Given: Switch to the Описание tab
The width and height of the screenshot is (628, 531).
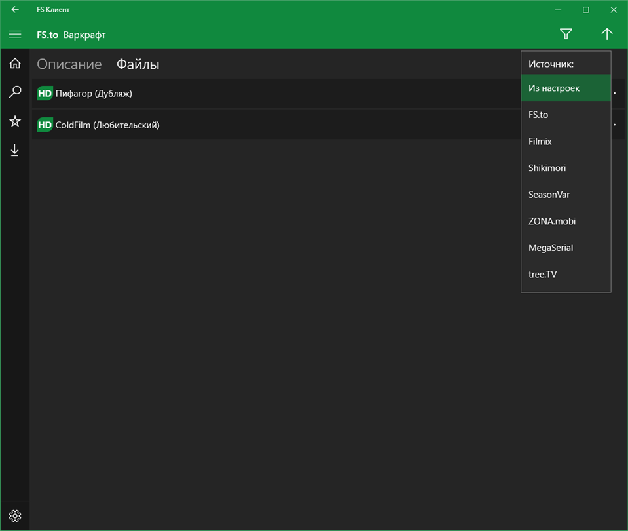Looking at the screenshot, I should [x=69, y=64].
